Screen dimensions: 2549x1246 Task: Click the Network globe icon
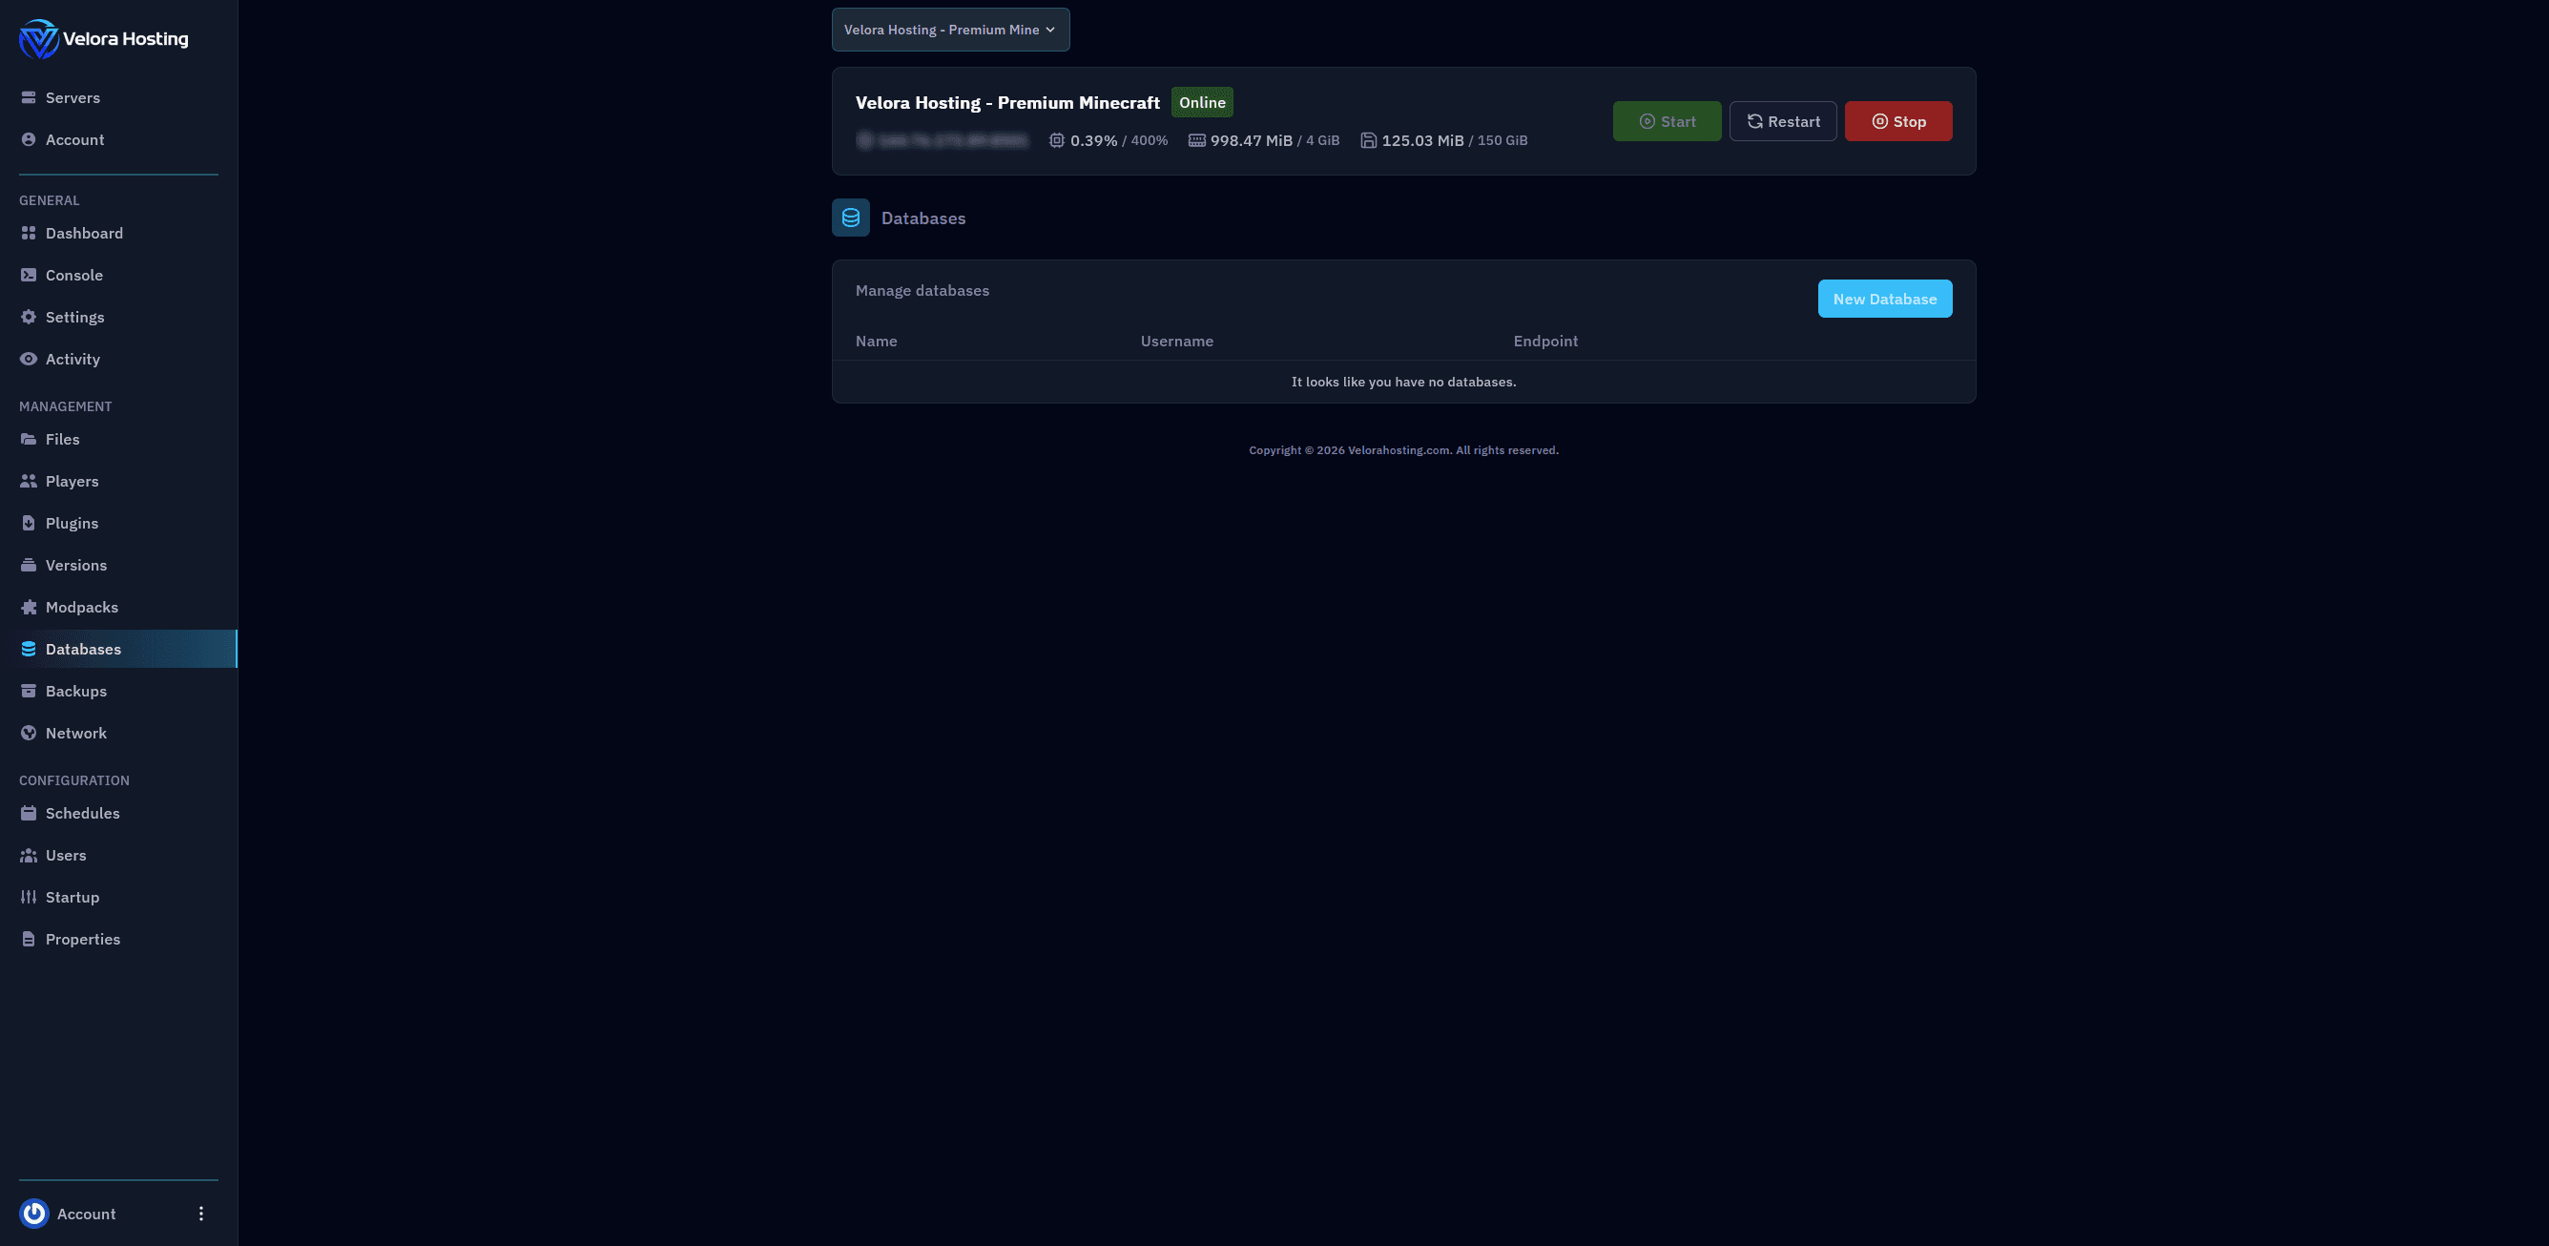[x=29, y=734]
